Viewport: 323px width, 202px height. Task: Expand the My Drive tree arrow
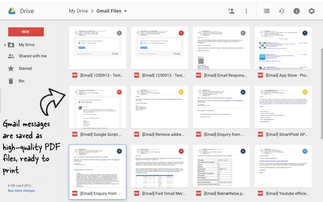pos(5,45)
